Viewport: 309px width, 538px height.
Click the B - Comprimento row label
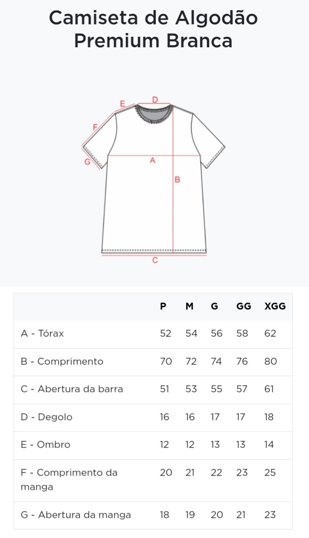coord(62,361)
